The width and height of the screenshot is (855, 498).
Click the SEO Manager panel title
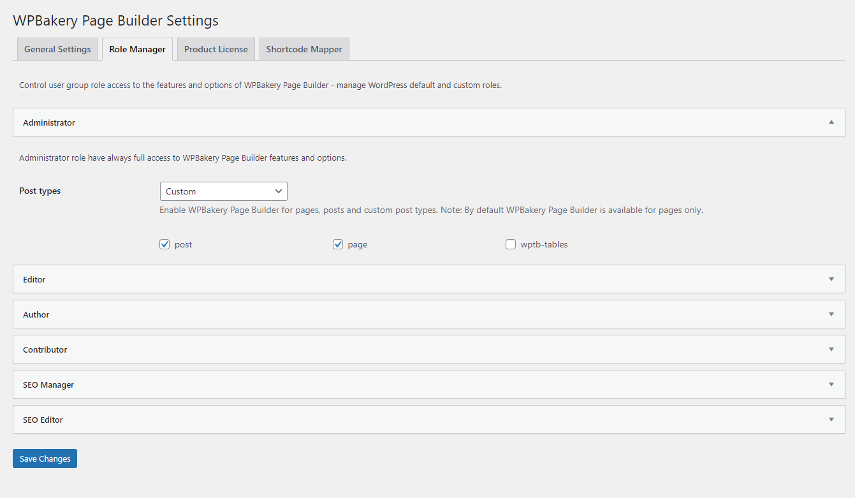point(48,384)
